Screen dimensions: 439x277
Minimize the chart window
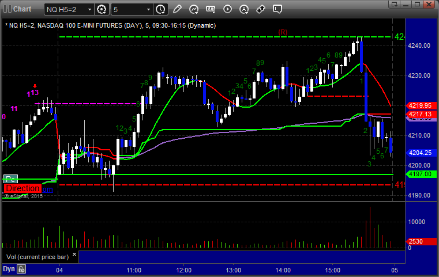pyautogui.click(x=406, y=4)
